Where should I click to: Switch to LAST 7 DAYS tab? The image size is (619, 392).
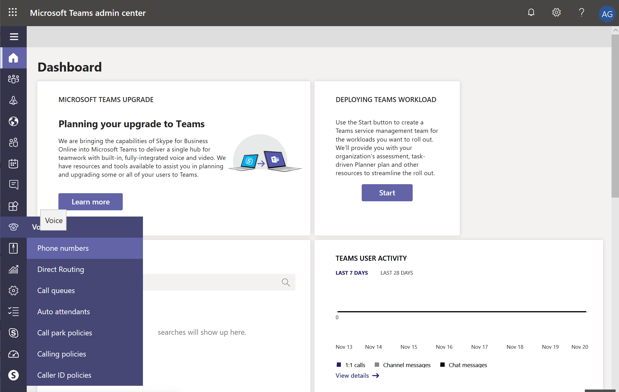[x=351, y=273]
